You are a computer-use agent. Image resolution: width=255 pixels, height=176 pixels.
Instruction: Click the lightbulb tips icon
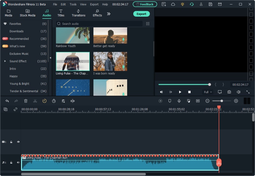(x=182, y=4)
